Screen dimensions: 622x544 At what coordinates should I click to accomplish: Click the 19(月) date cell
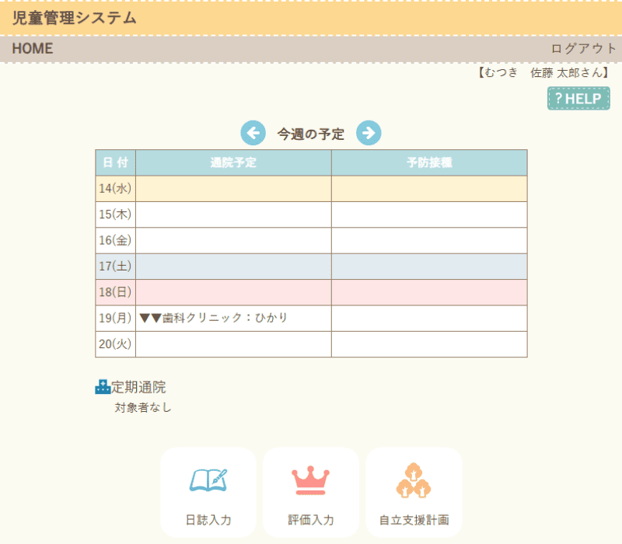tap(115, 318)
